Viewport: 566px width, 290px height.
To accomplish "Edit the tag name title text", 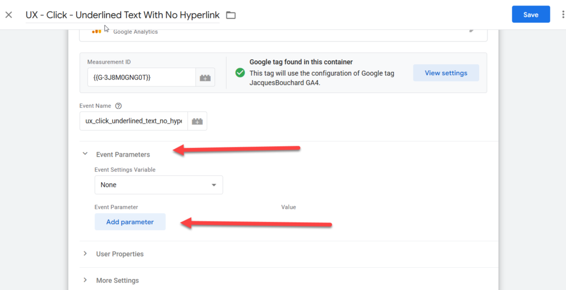I will click(122, 15).
